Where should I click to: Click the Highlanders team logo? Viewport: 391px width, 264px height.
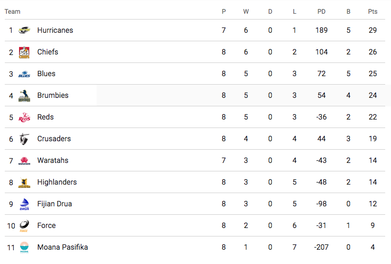pos(24,183)
